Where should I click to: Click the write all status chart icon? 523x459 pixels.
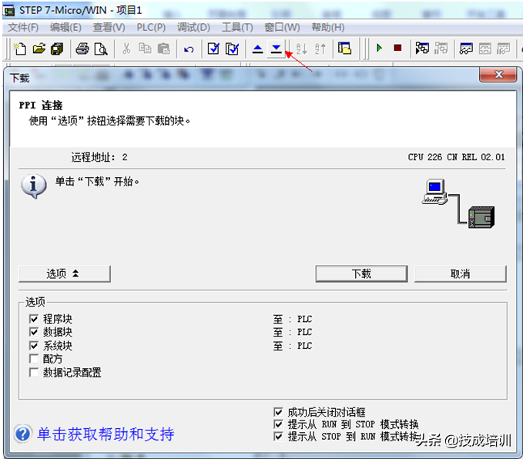click(503, 49)
